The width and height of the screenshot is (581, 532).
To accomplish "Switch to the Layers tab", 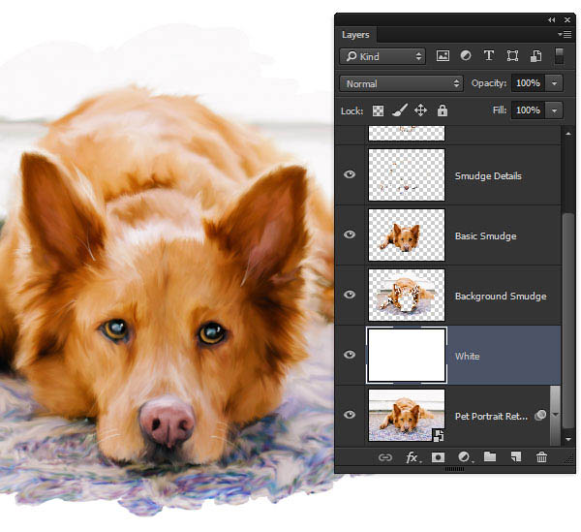I will tap(355, 35).
